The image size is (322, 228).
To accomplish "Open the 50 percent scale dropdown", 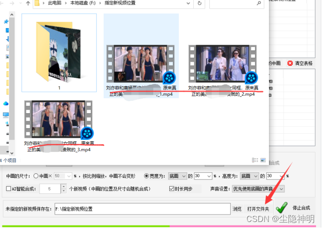I will click(x=69, y=176).
